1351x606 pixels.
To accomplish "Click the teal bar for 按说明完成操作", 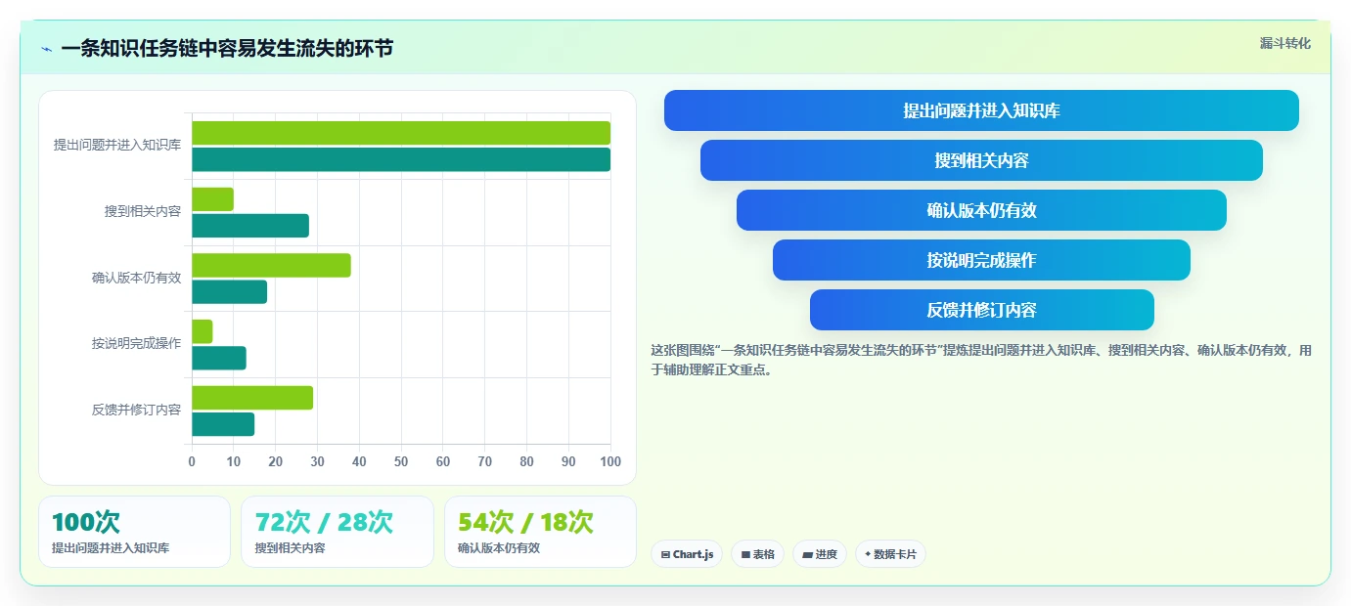I will (219, 358).
